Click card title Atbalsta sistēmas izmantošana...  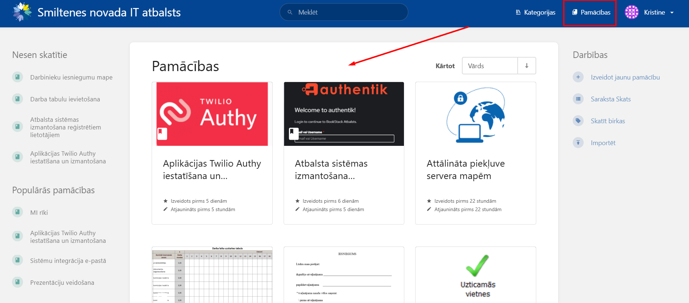click(x=331, y=170)
